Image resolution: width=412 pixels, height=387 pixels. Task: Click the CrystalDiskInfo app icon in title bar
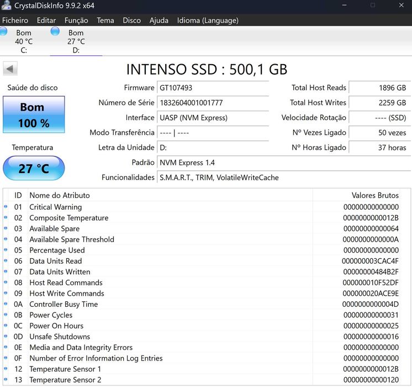coord(6,6)
